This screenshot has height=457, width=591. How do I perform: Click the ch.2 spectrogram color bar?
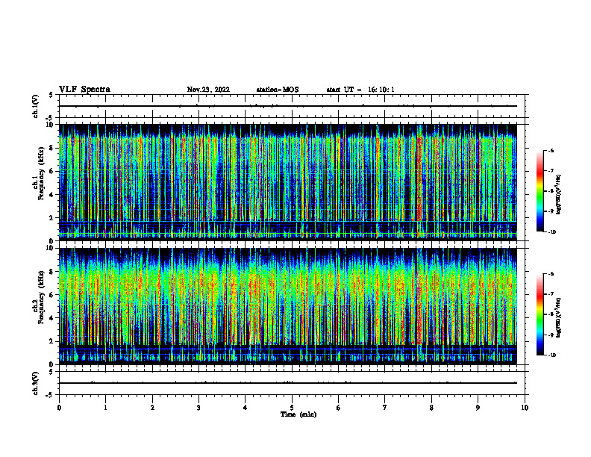point(540,314)
